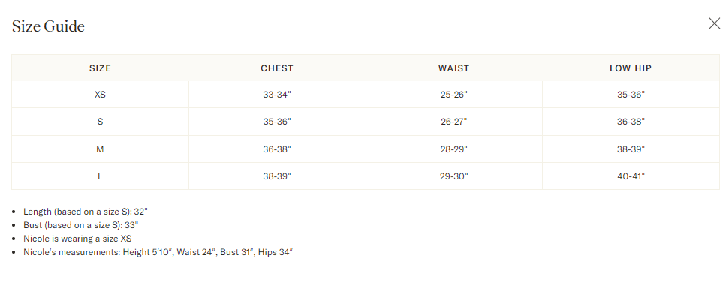The image size is (726, 283).
Task: Click the SIZE column header
Action: 100,68
